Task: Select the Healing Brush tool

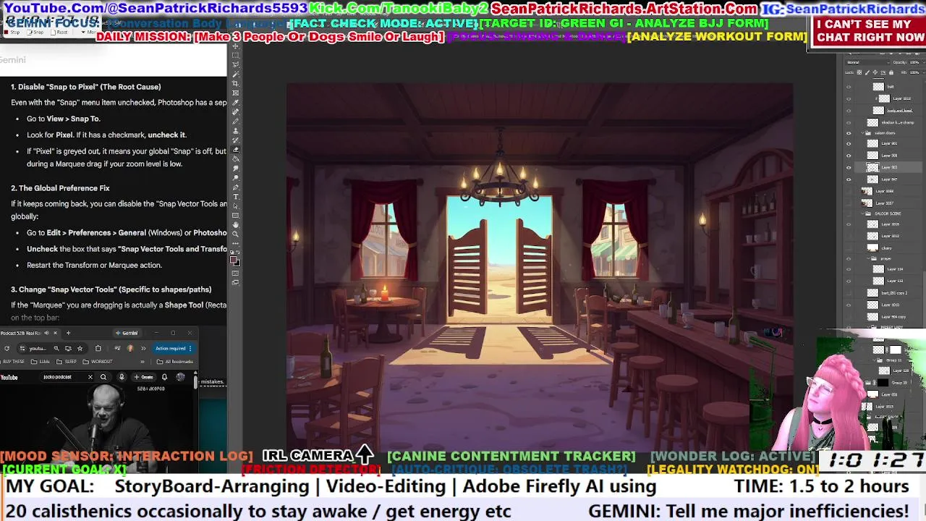Action: tap(235, 112)
